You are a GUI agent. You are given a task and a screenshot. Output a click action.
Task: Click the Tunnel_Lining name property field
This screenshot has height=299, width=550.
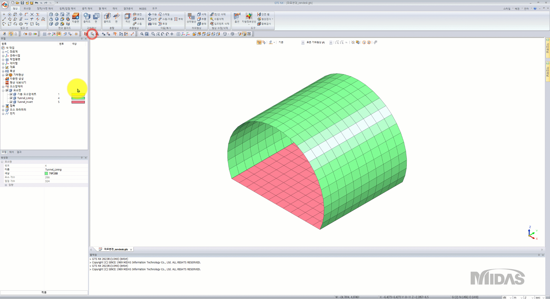tap(66, 170)
